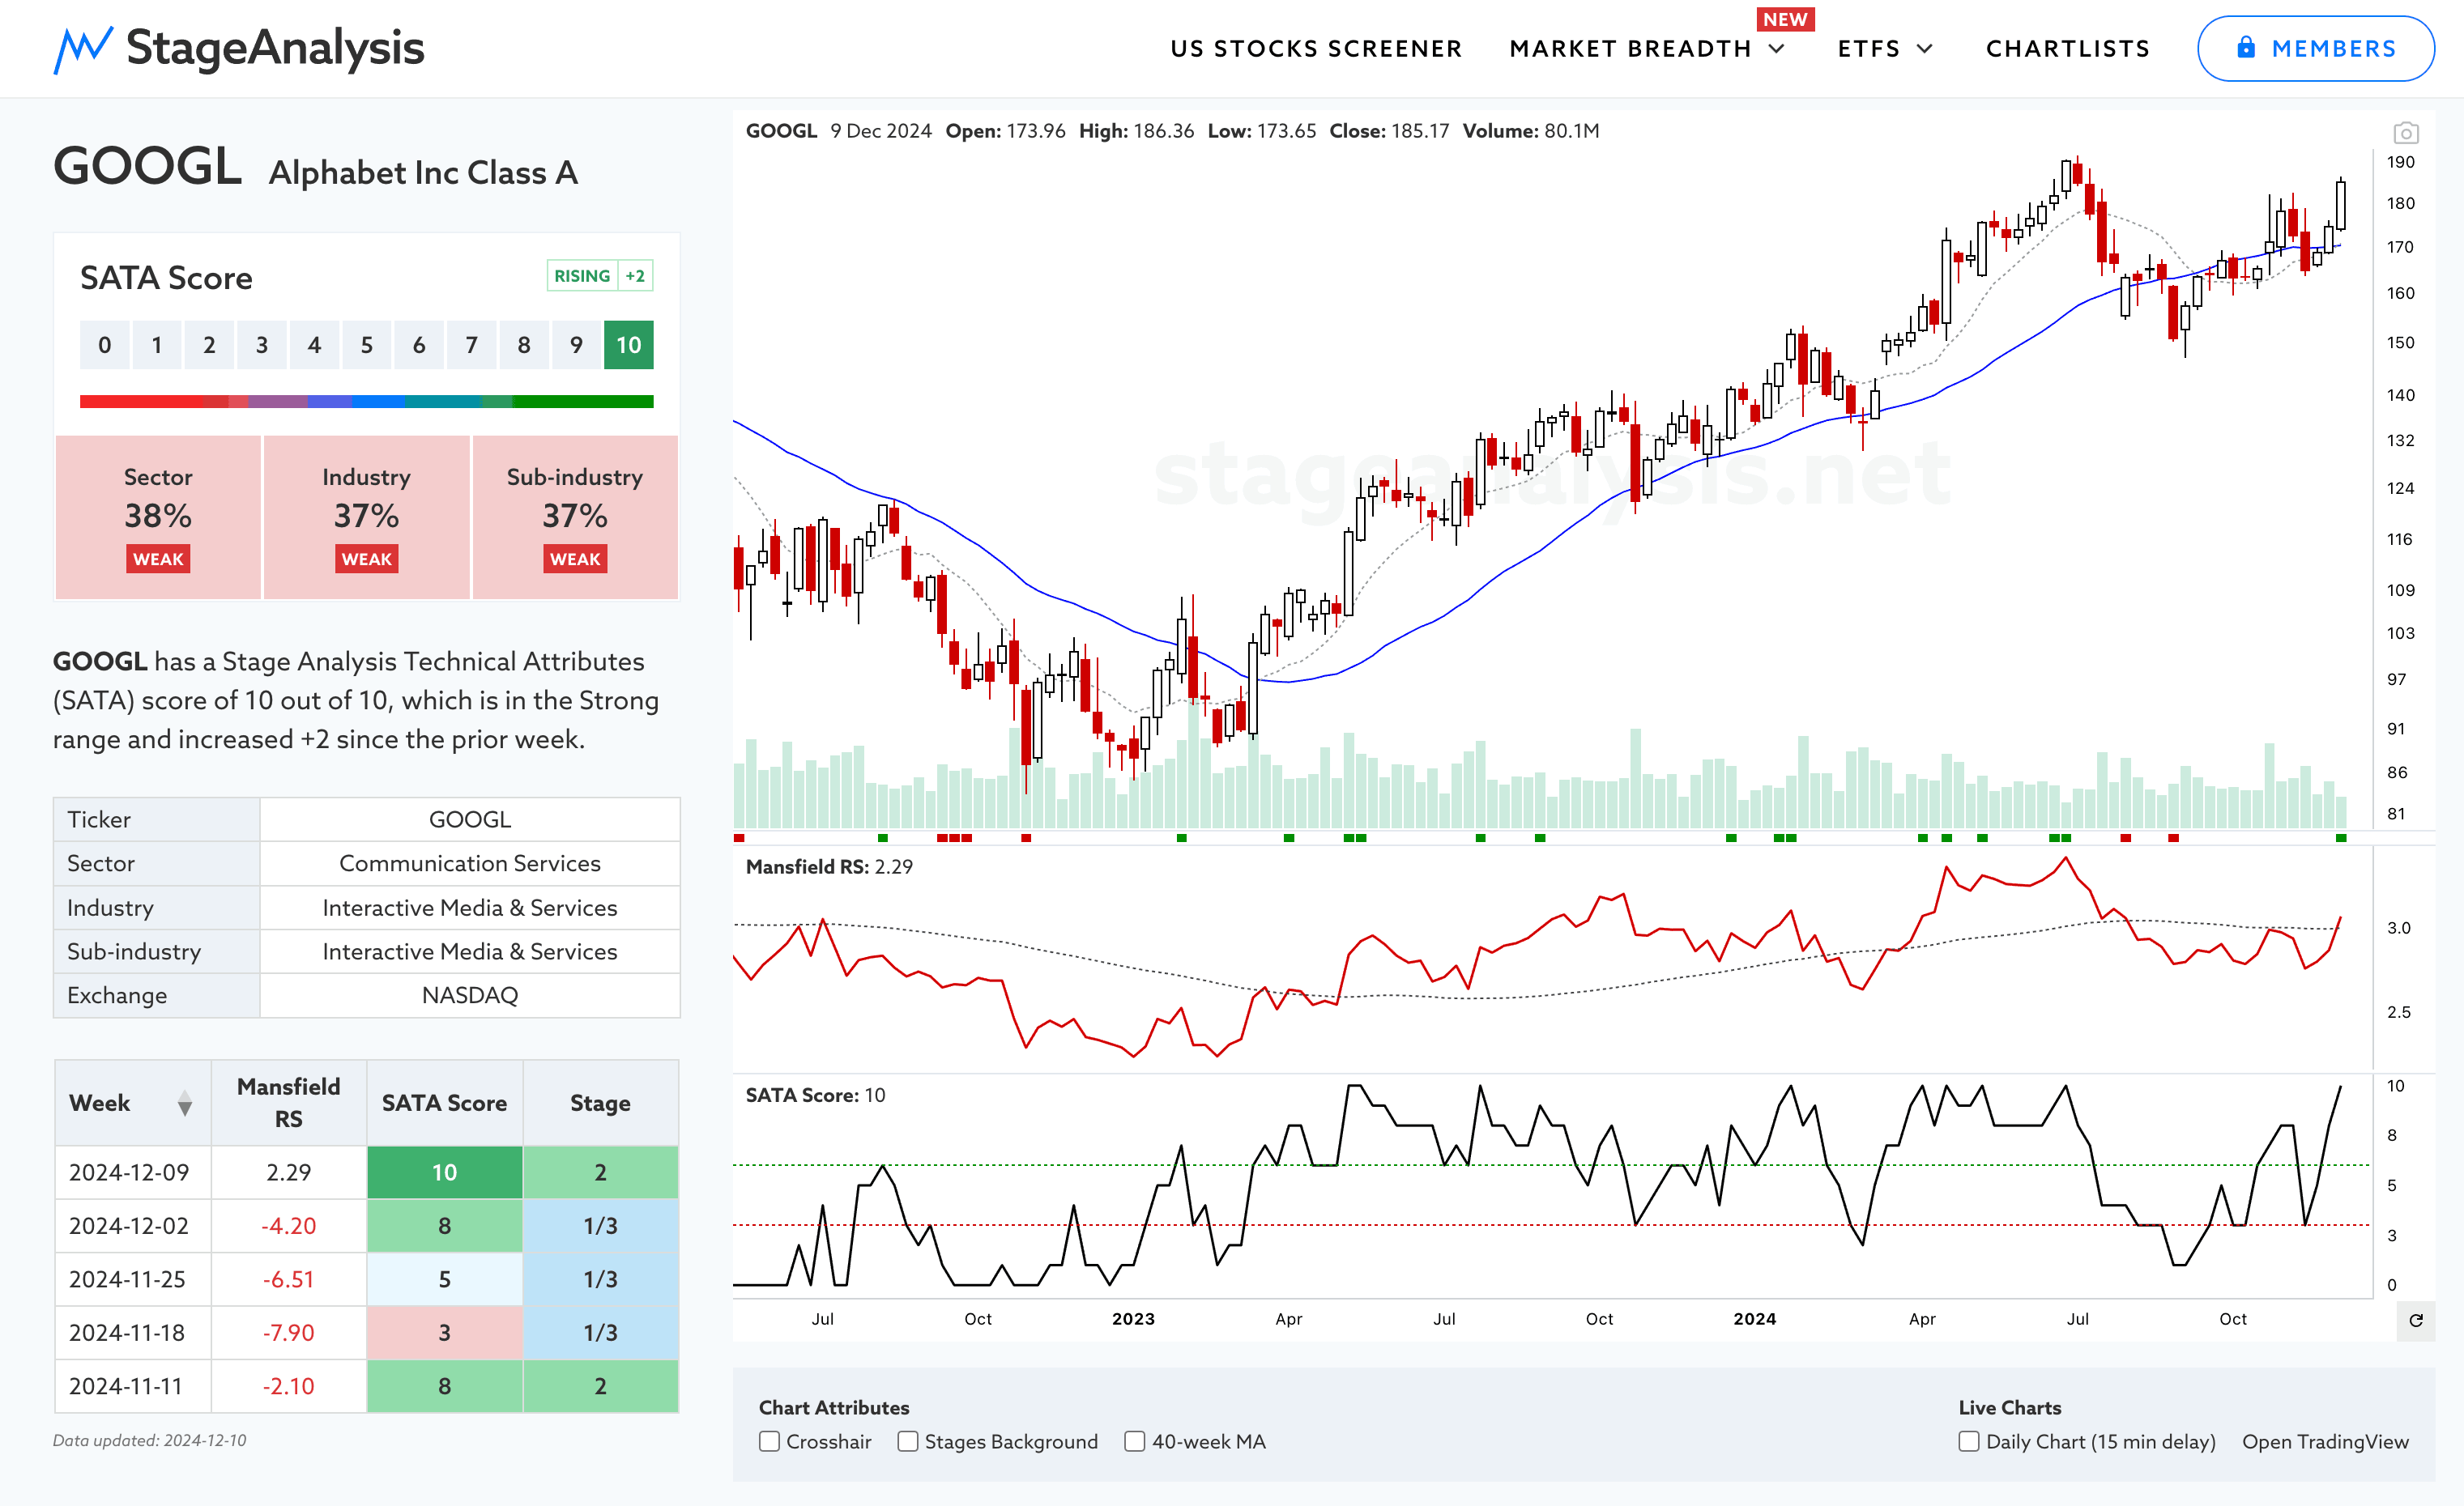The height and width of the screenshot is (1506, 2464).
Task: Enable Stages Background checkbox
Action: tap(908, 1441)
